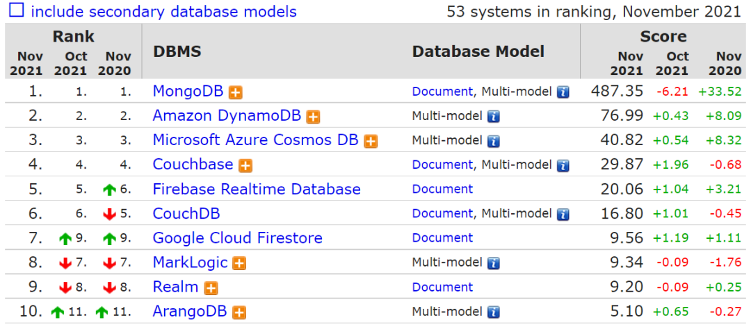Open the Microsoft Azure Cosmos DB link
751x327 pixels.
coord(255,140)
